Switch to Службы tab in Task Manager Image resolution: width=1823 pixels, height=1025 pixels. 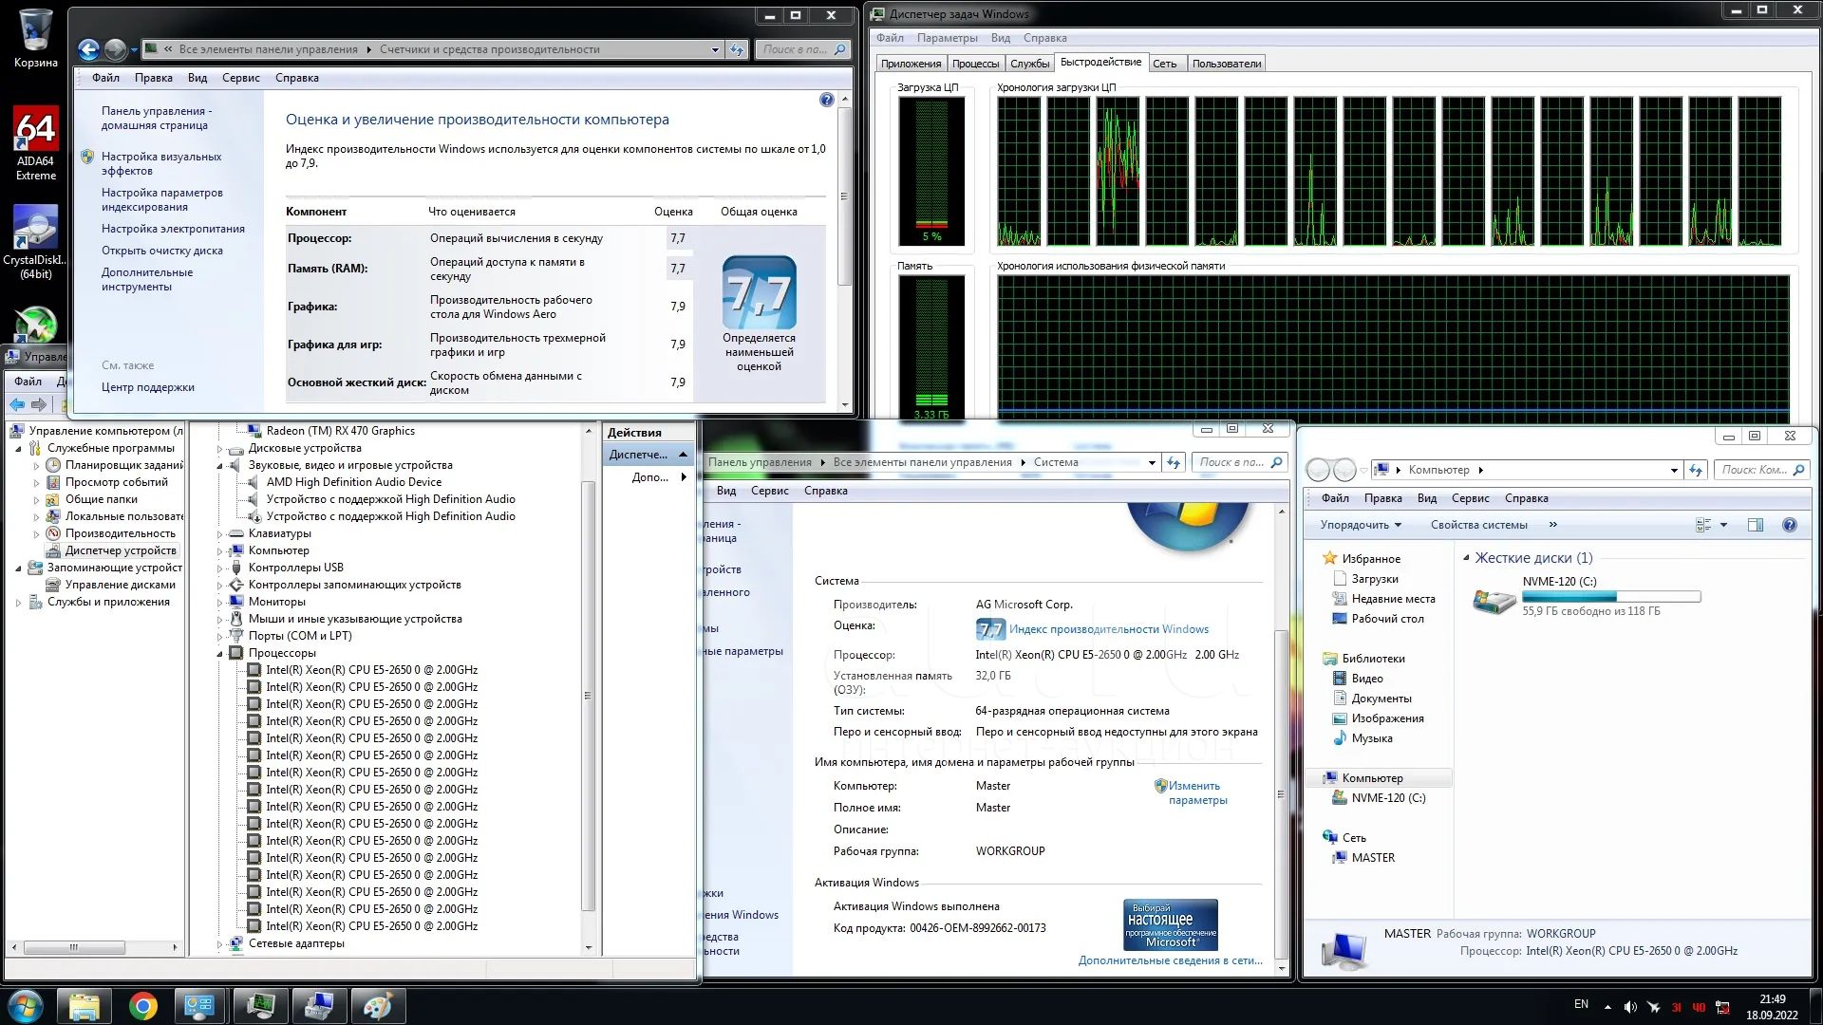[x=1029, y=64]
